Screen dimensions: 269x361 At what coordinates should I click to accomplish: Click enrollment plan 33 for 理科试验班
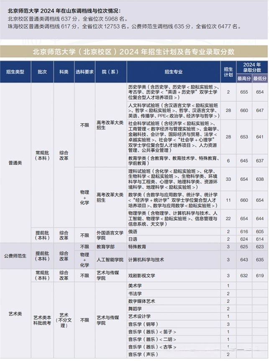point(228,179)
